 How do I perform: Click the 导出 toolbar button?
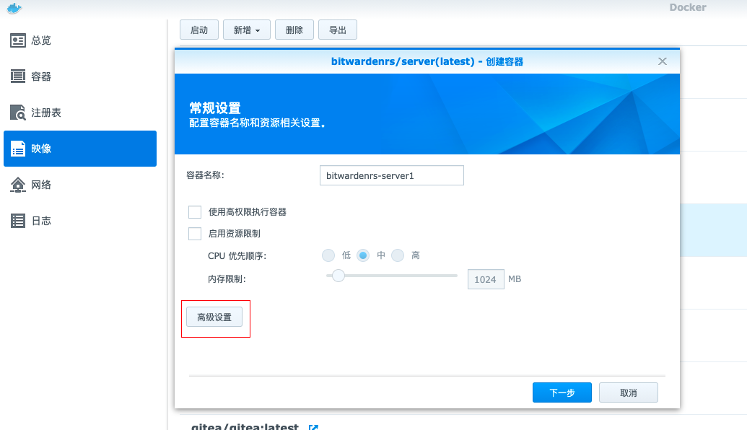[x=338, y=30]
